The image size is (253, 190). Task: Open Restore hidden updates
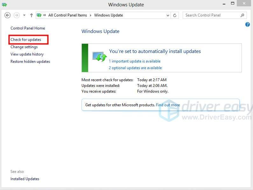tap(30, 62)
